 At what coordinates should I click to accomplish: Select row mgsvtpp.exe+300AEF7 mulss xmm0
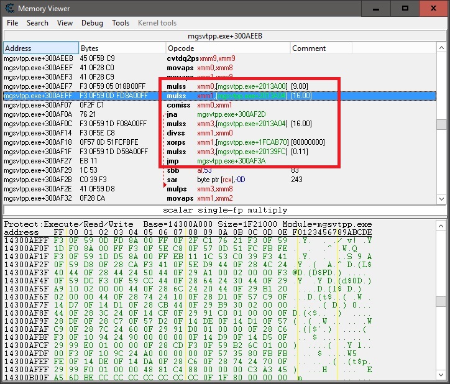click(x=220, y=86)
